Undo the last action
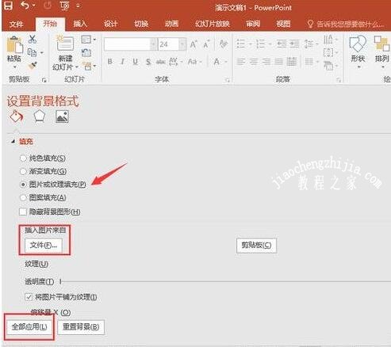 pyautogui.click(x=25, y=6)
